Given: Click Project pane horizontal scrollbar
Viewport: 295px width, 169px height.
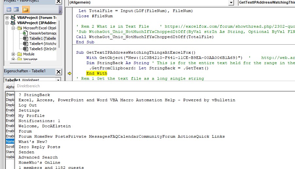Looking at the screenshot, I should click(20, 63).
